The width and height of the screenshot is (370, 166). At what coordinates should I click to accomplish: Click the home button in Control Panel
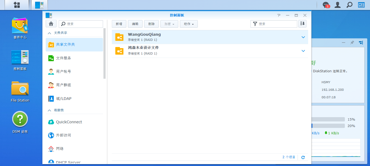click(51, 24)
